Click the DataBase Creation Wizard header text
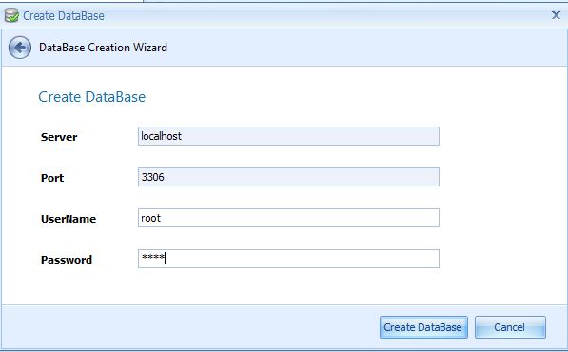 (x=103, y=48)
